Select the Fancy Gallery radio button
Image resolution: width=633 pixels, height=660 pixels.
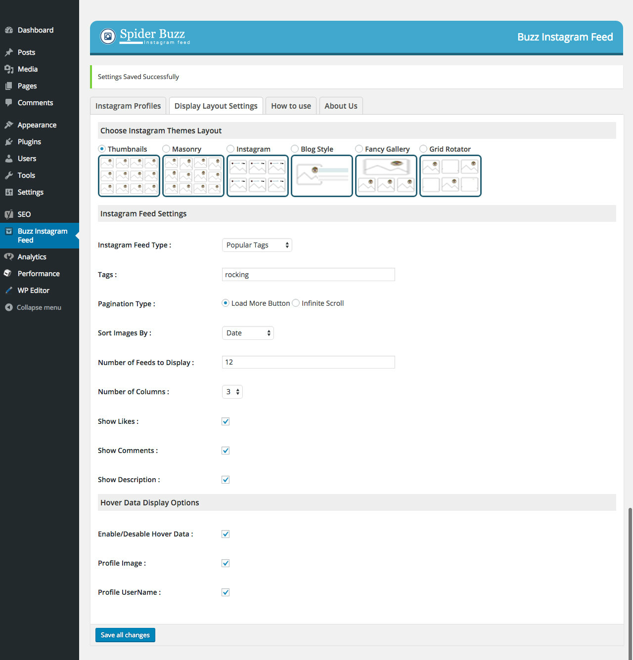[x=359, y=149]
